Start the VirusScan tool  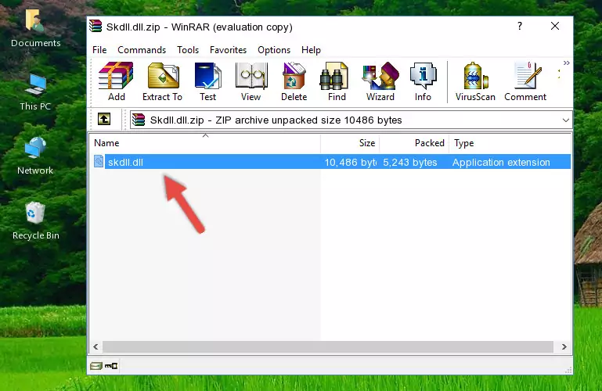tap(475, 81)
